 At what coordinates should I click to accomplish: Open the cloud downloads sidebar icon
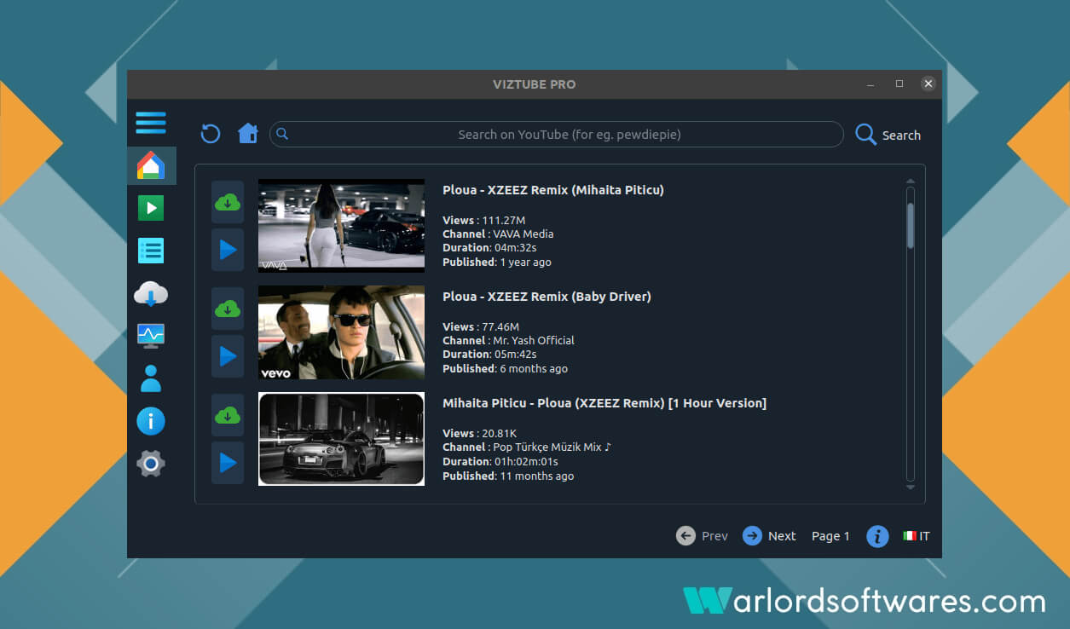[x=151, y=294]
